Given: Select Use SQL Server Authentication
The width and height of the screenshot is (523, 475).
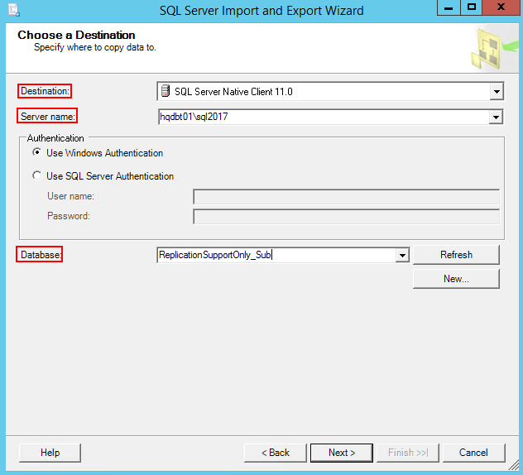Looking at the screenshot, I should pyautogui.click(x=37, y=175).
